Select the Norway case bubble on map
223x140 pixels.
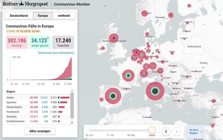pos(145,13)
